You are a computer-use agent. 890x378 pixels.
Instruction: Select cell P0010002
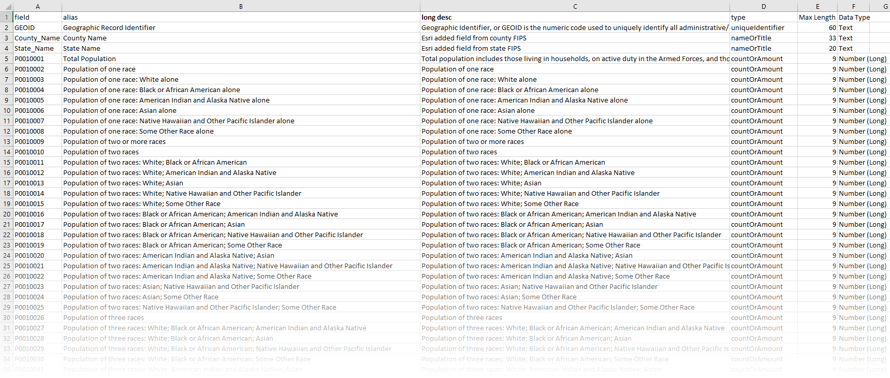pyautogui.click(x=37, y=69)
